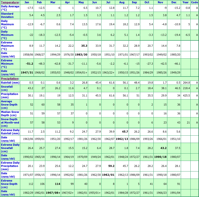This screenshot has height=197, width=199.
Task: Select the Code column header
Action: 194,2
